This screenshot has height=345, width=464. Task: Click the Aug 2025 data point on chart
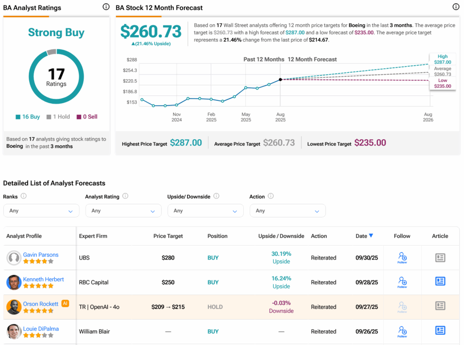pyautogui.click(x=280, y=80)
